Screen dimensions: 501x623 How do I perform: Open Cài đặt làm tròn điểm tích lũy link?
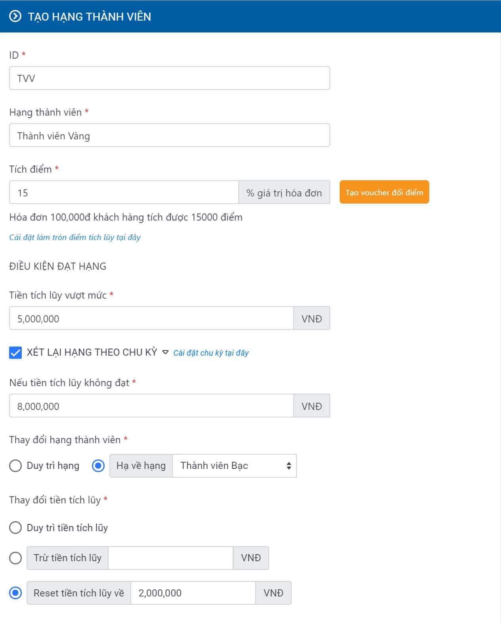(75, 237)
